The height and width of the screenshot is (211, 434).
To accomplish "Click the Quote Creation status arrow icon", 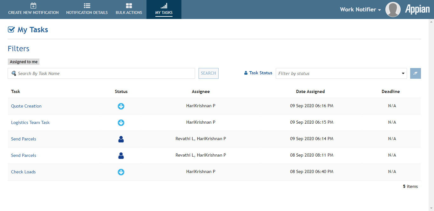I will (121, 106).
